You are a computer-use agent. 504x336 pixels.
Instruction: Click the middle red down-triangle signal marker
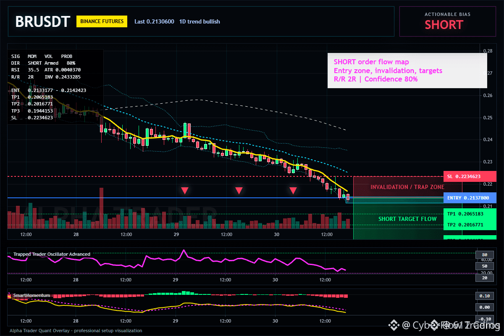point(239,191)
